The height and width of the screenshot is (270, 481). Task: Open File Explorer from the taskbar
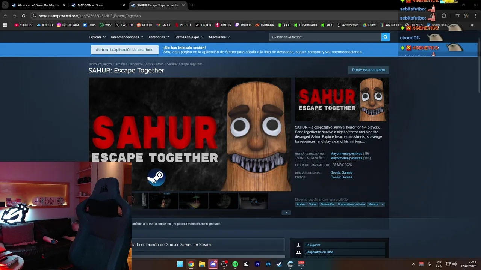coord(202,264)
